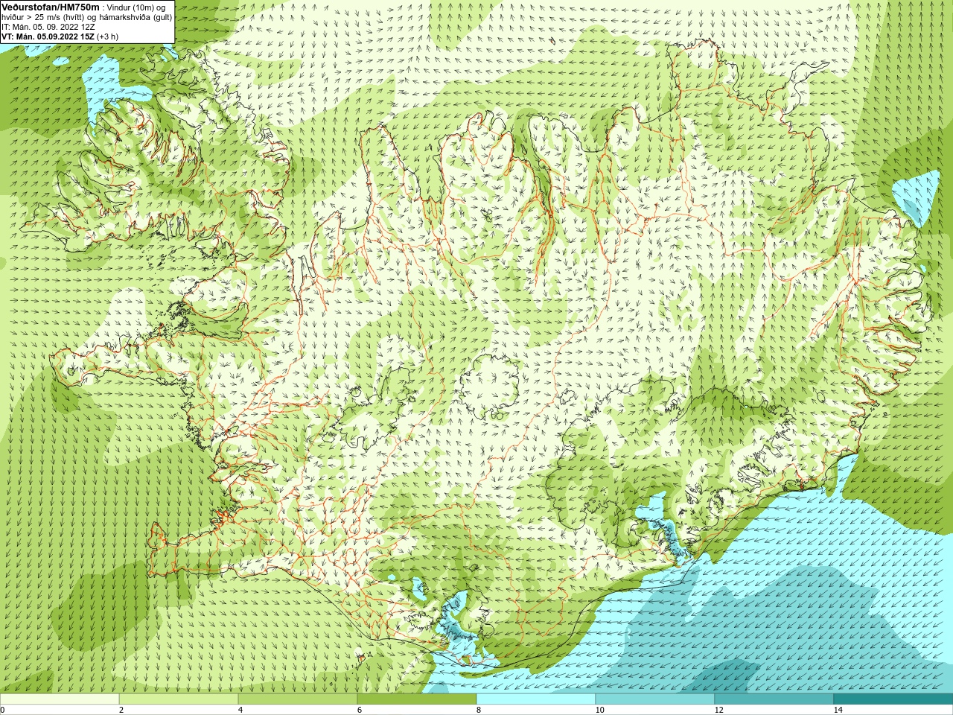
Task: Select the "Vindur (10m) og" legend text
Action: (137, 7)
